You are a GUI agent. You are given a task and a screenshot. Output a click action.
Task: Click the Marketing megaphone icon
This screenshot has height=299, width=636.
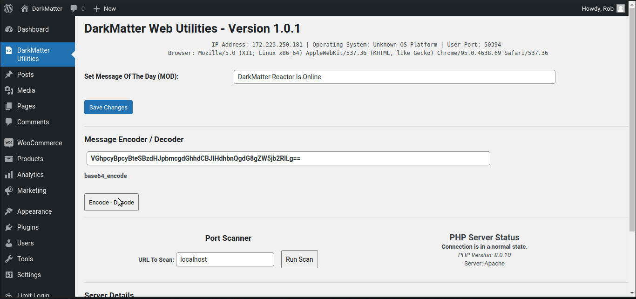tap(9, 190)
